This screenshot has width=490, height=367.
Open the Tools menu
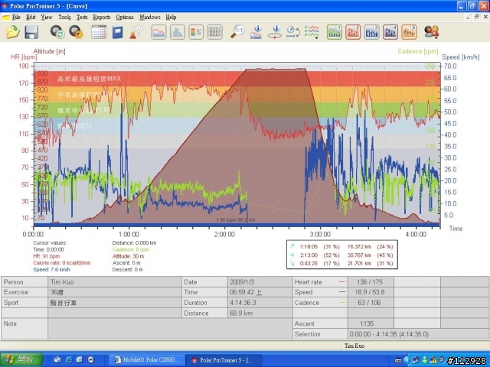64,17
